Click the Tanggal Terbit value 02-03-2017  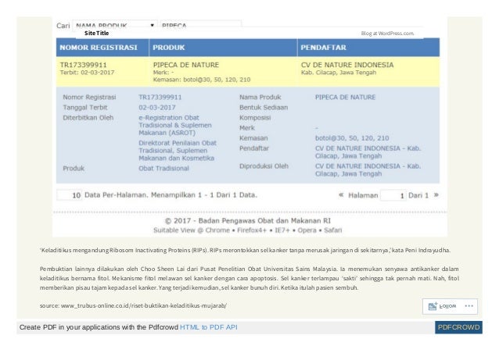tap(157, 108)
